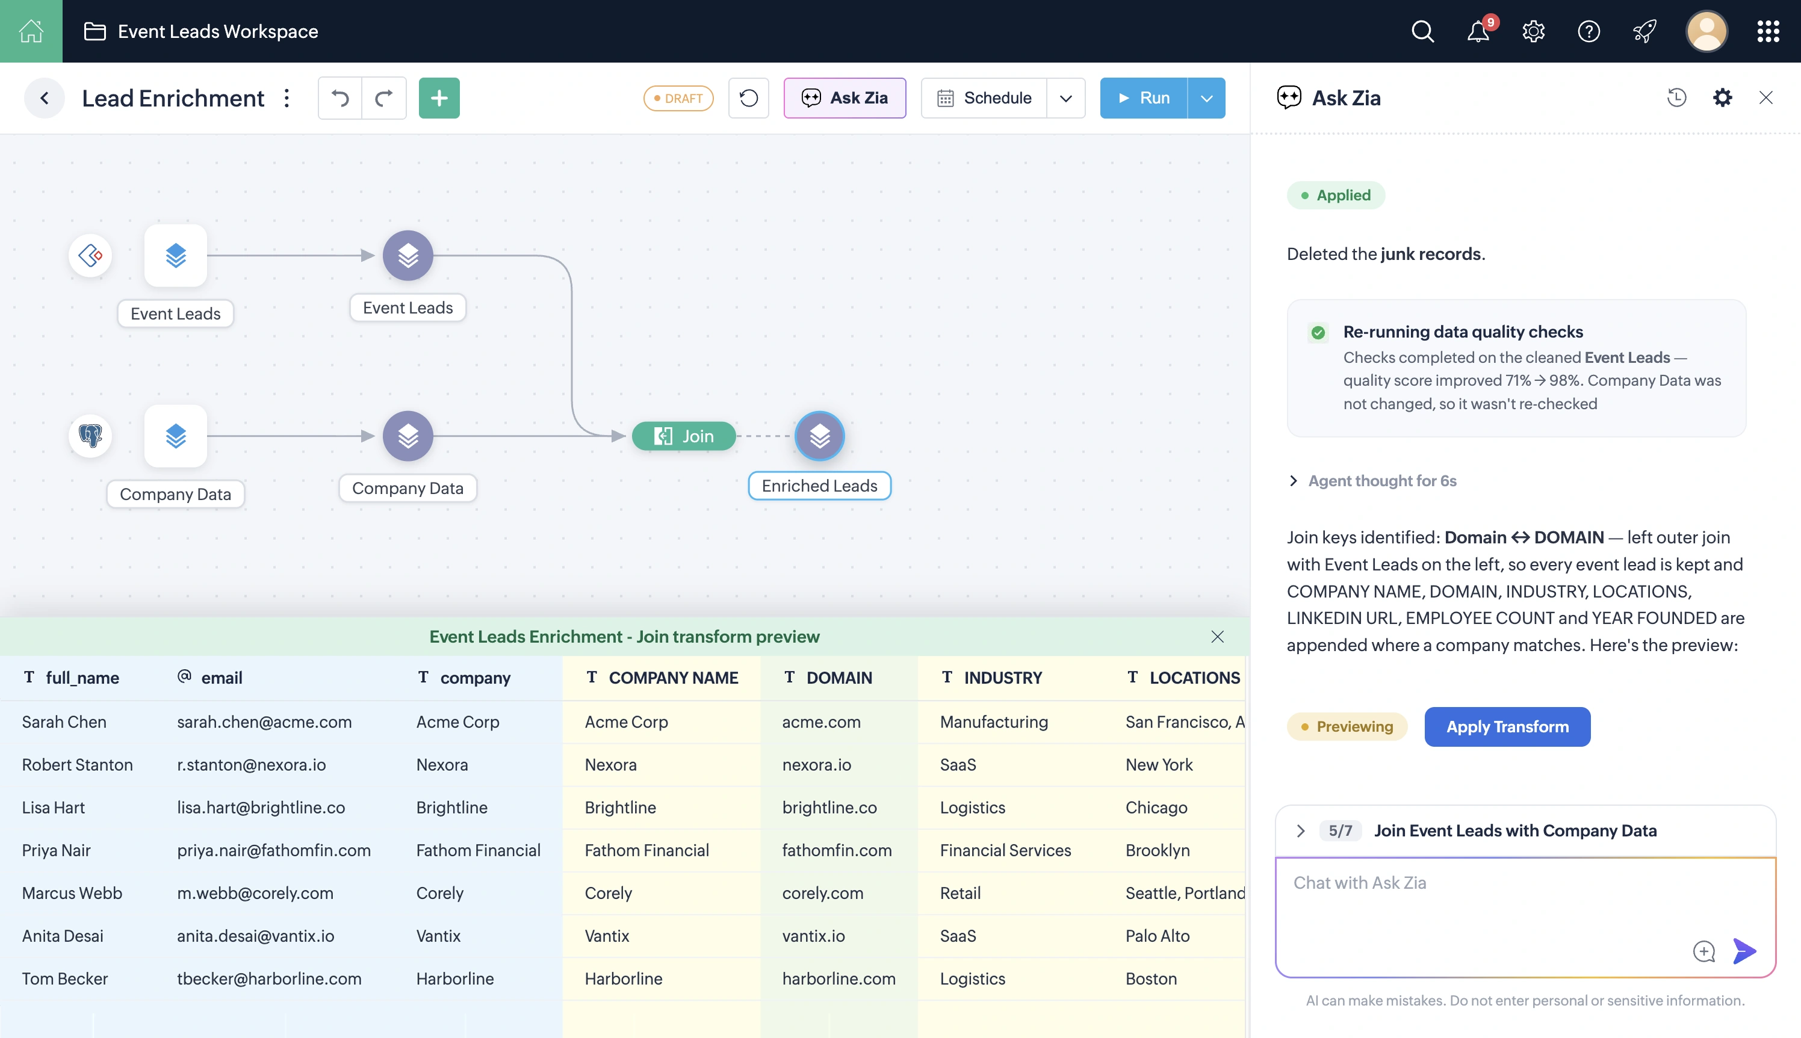Image resolution: width=1801 pixels, height=1038 pixels.
Task: Go back with the arrow beside Lead Enrichment
Action: (44, 97)
